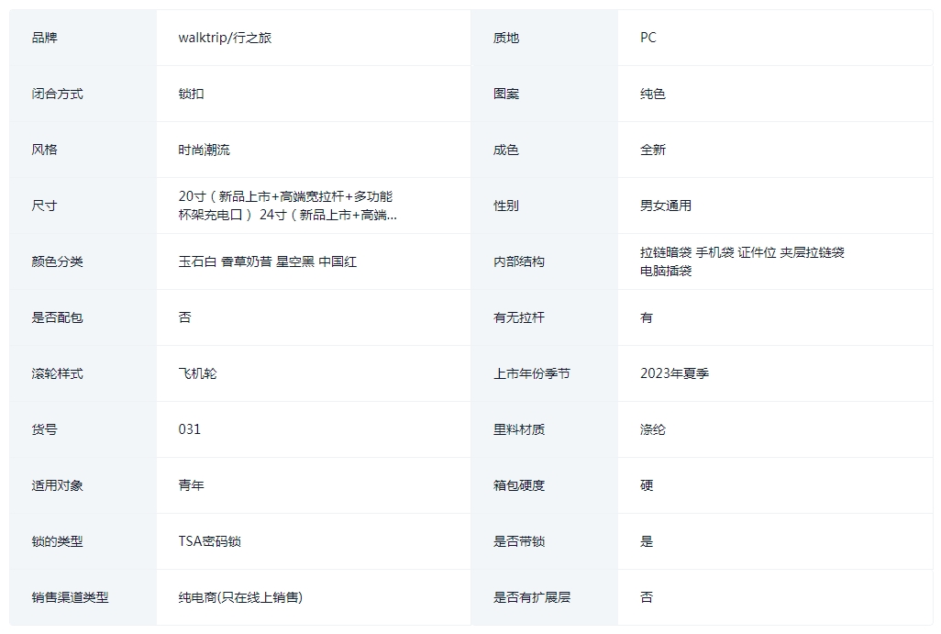Click the 里料材质 label
941x634 pixels.
point(519,429)
